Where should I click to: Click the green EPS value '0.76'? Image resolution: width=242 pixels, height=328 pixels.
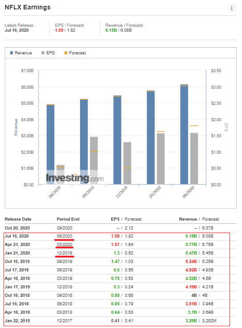[115, 279]
